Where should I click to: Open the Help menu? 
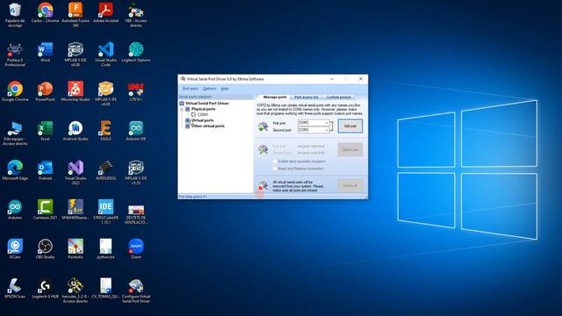pyautogui.click(x=225, y=89)
